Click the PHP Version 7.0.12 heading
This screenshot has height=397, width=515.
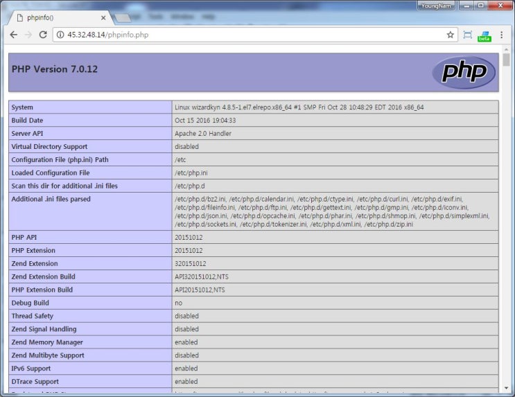point(55,69)
